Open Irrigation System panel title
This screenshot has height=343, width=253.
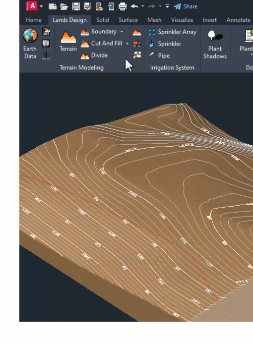point(172,67)
